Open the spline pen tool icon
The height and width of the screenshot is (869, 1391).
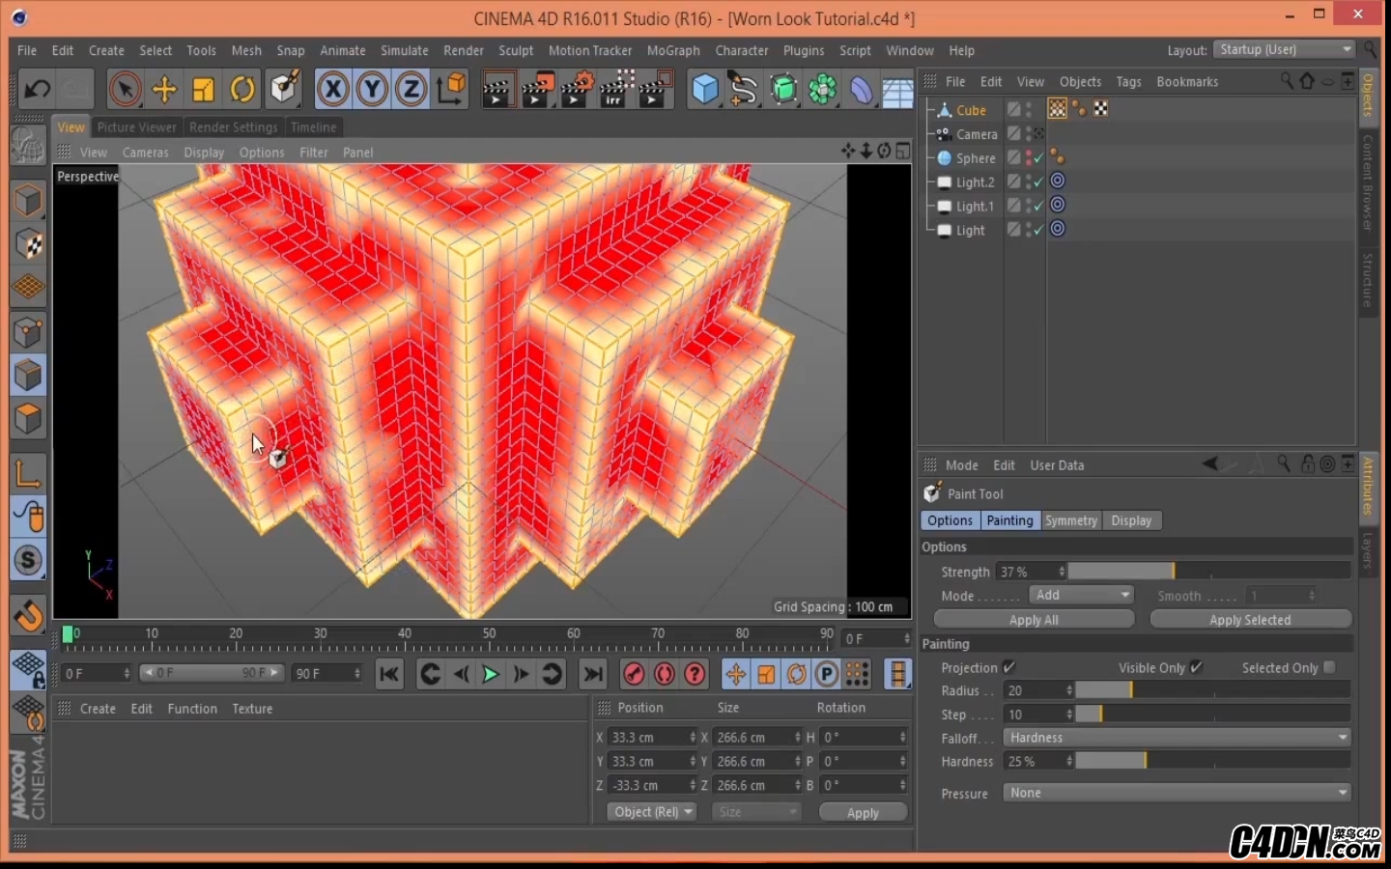click(x=744, y=90)
